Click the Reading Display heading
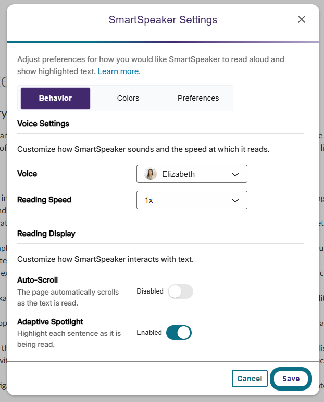 46,234
